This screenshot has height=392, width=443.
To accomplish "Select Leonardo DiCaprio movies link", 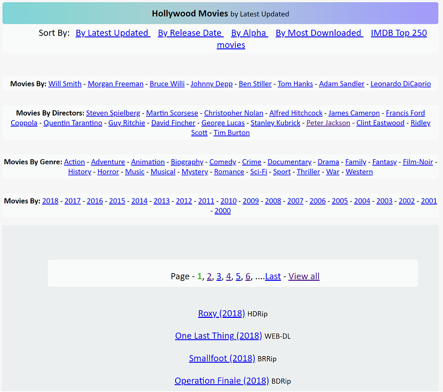I will 400,84.
